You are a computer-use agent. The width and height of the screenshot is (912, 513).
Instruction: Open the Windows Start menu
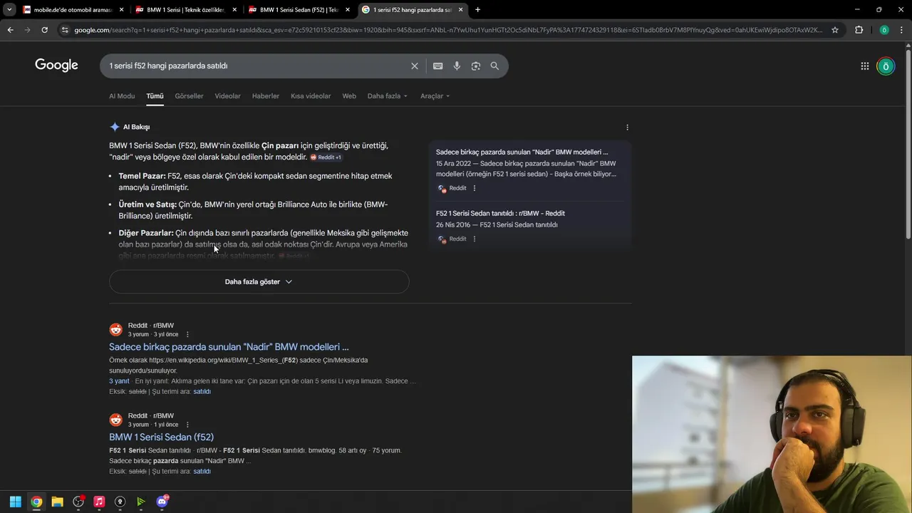click(x=15, y=502)
